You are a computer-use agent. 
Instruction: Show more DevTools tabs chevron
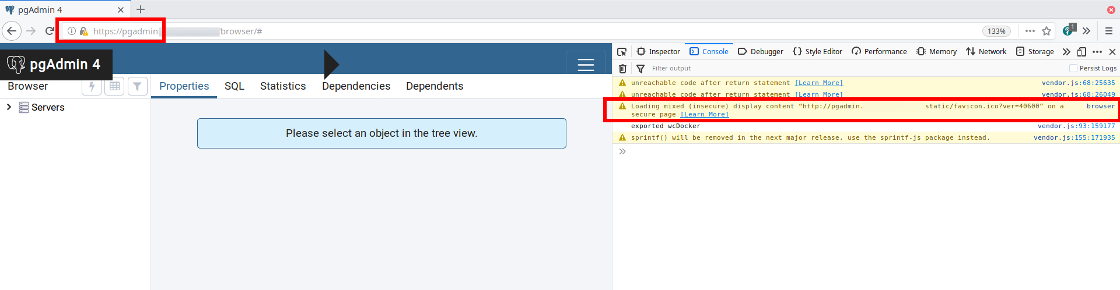pos(1066,52)
